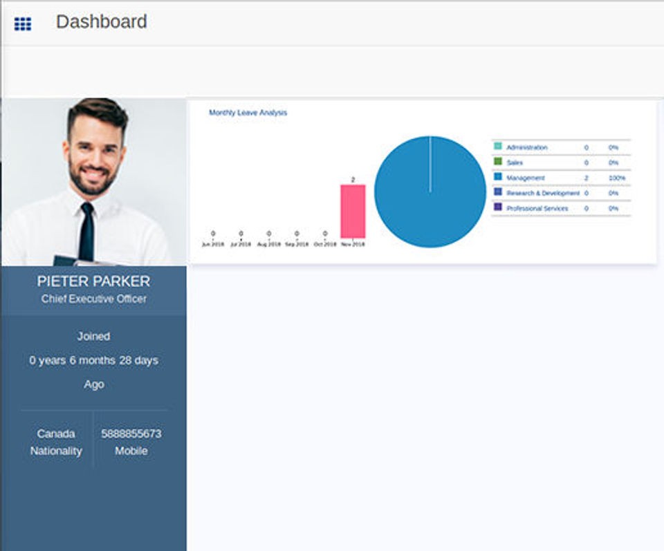Image resolution: width=664 pixels, height=551 pixels.
Task: Click the Monthly Leave Analysis heading
Action: click(x=248, y=113)
